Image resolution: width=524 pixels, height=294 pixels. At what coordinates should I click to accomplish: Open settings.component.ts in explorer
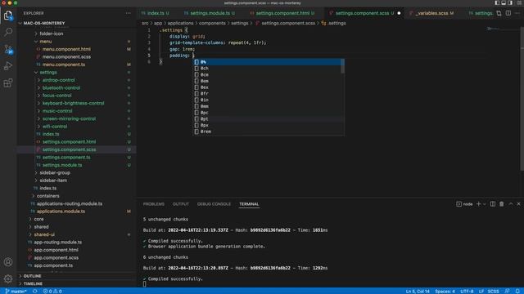tap(66, 158)
